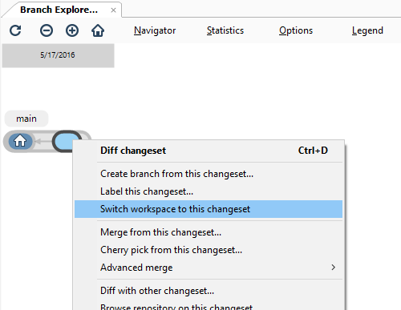Open the Statistics panel
Image resolution: width=401 pixels, height=310 pixels.
pyautogui.click(x=225, y=30)
